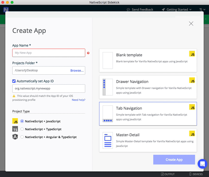Click the App Name * label
The width and height of the screenshot is (209, 177).
(22, 45)
